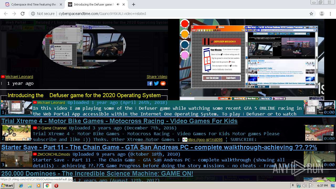This screenshot has width=336, height=189.
Task: Open Michael Leonard link above '1 year ago'
Action: (19, 77)
